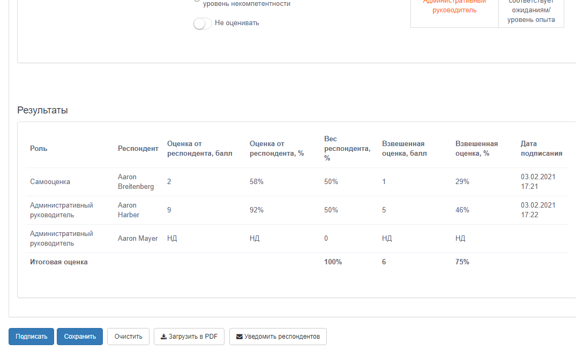
Task: Click the "Сохранить" button
Action: click(80, 337)
